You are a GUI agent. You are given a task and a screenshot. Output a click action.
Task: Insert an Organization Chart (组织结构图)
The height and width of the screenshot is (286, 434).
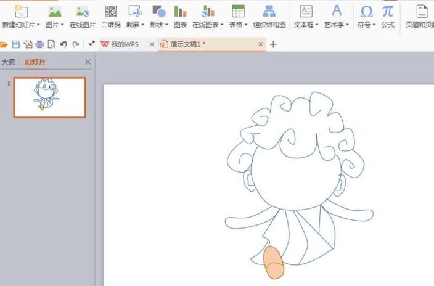tap(269, 17)
